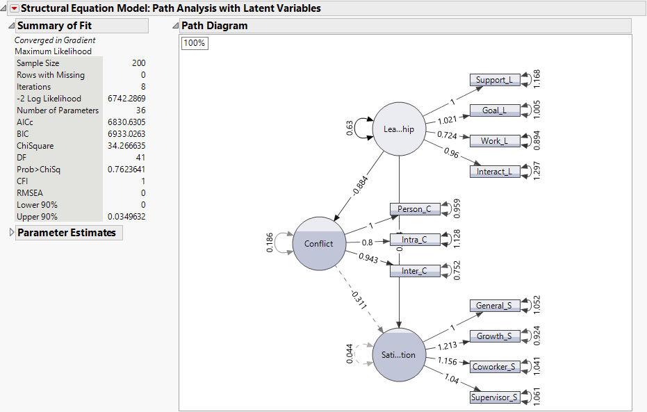The height and width of the screenshot is (412, 647).
Task: Select the Leadership latent variable circle
Action: pos(398,129)
